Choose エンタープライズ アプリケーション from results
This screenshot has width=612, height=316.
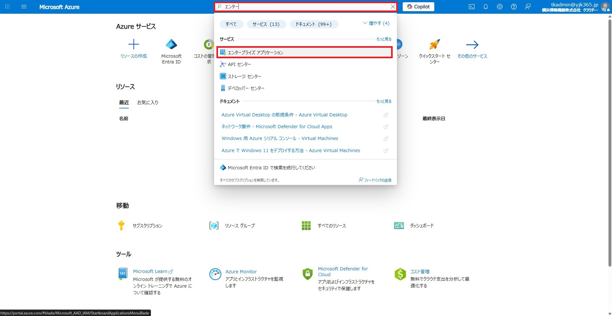pos(255,53)
